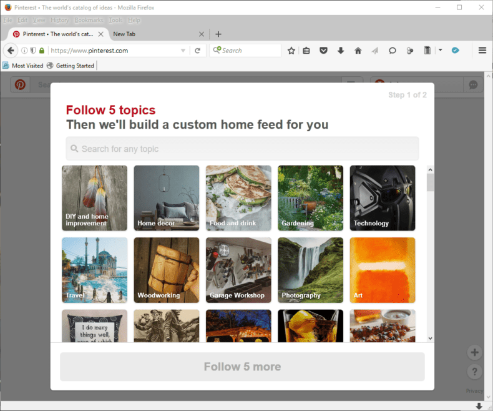Click the bookmark star icon
493x411 pixels.
pyautogui.click(x=291, y=51)
